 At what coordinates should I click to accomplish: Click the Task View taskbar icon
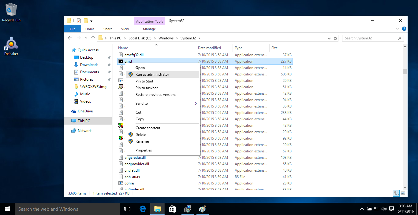(127, 209)
